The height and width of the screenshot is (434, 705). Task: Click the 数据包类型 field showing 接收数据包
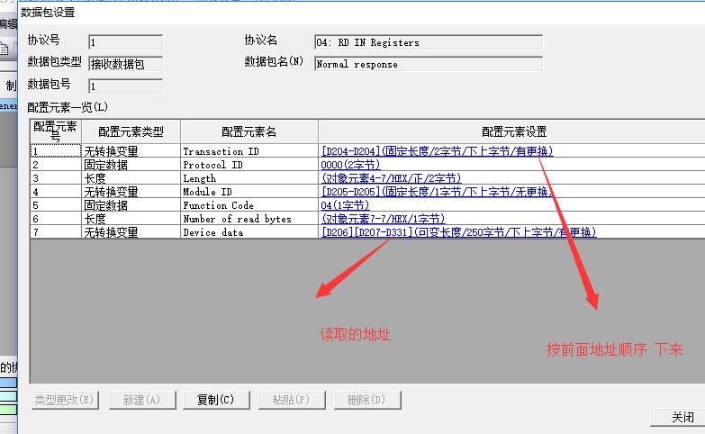125,64
